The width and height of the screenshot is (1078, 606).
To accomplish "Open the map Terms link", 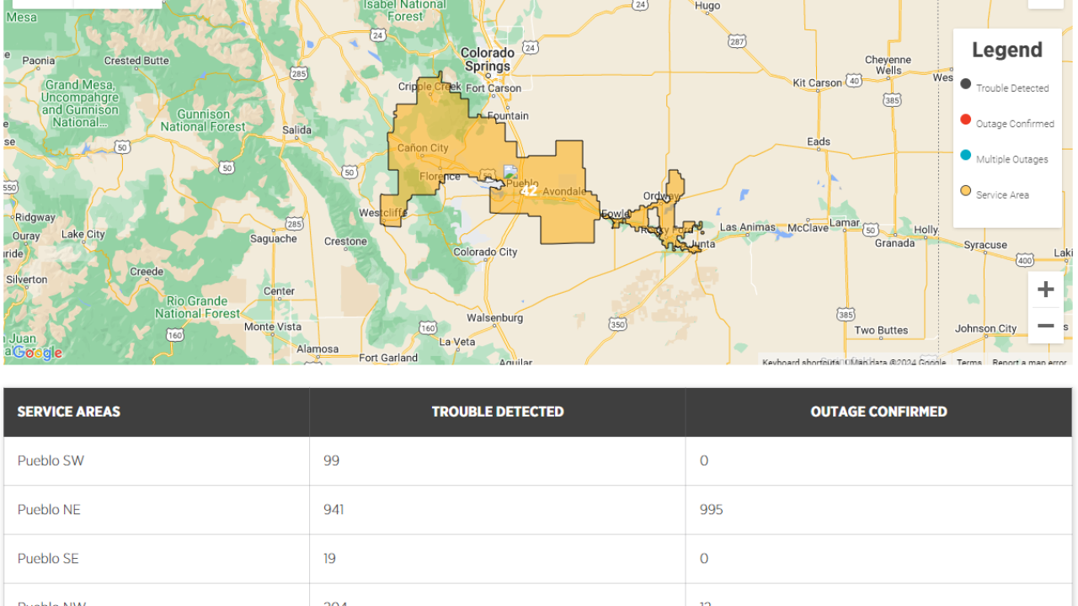I will pyautogui.click(x=969, y=363).
